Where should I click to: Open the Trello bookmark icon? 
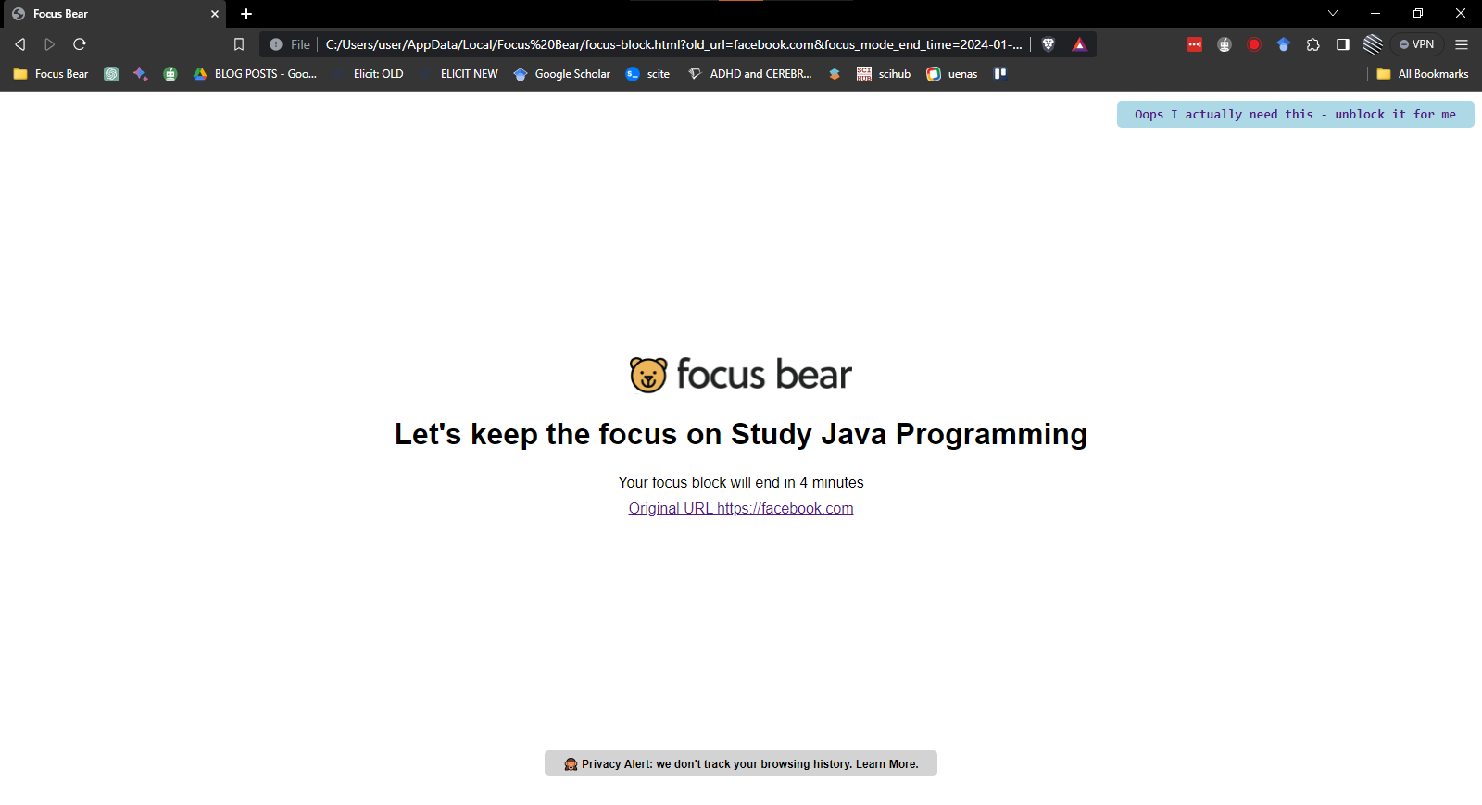[x=1000, y=74]
